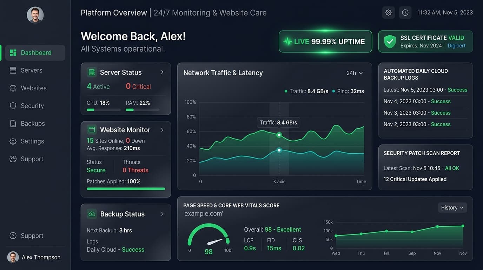Click "12 Critical Updates Applied" text
The height and width of the screenshot is (270, 483).
pos(415,179)
